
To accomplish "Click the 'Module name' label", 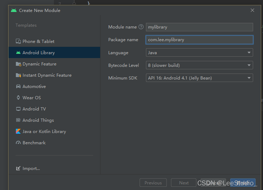I will [122, 27].
